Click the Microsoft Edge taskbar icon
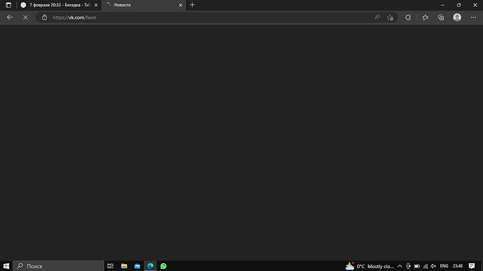Image resolution: width=483 pixels, height=271 pixels. click(150, 266)
